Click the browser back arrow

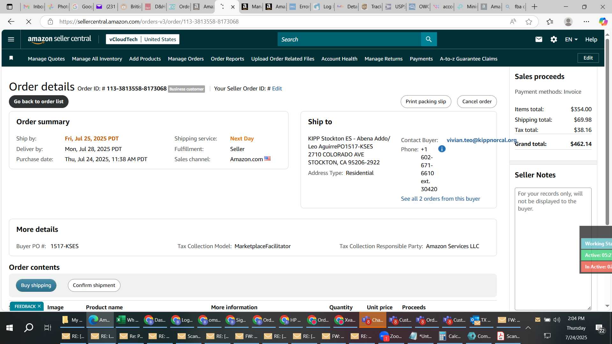click(x=11, y=21)
